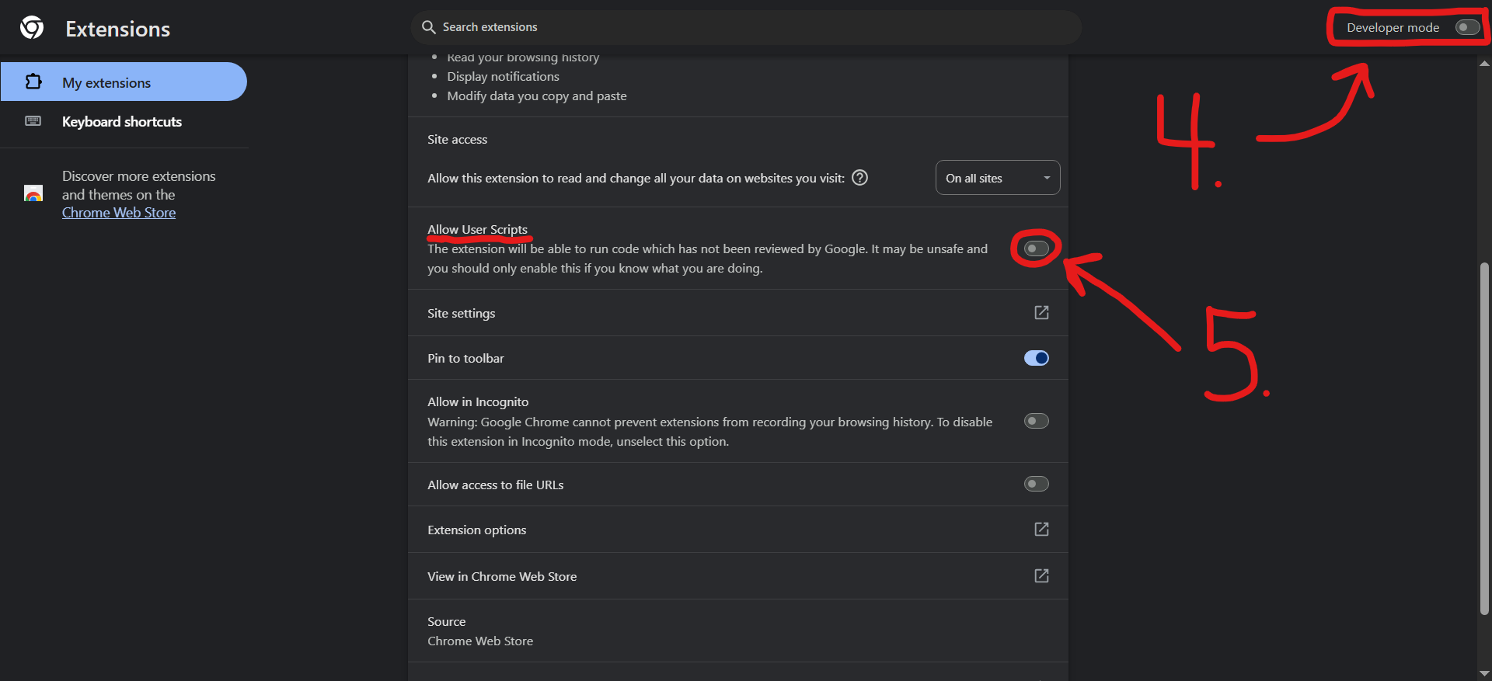
Task: Enable Allow in Incognito
Action: click(x=1036, y=421)
